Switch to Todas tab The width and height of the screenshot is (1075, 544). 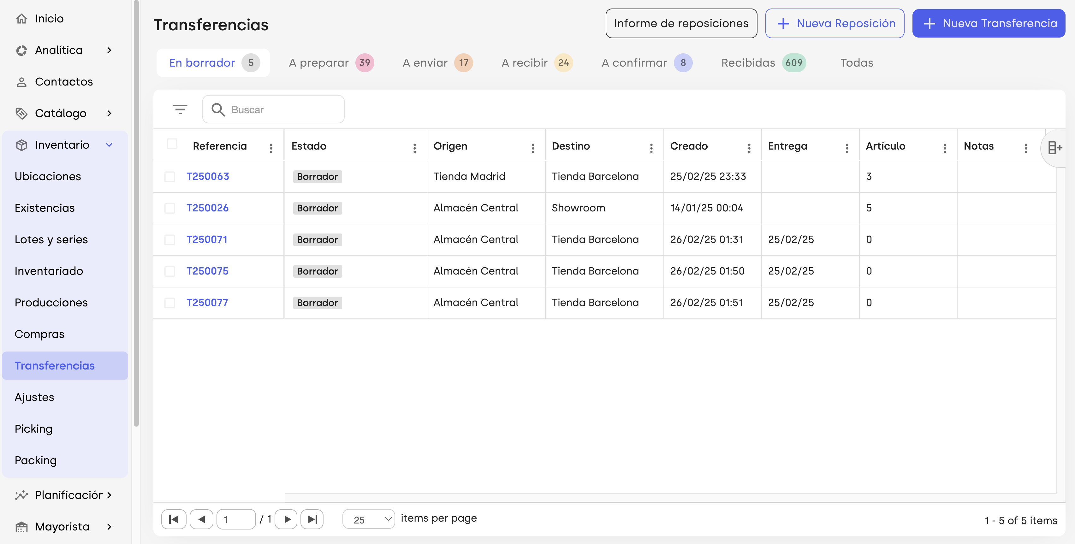point(856,63)
